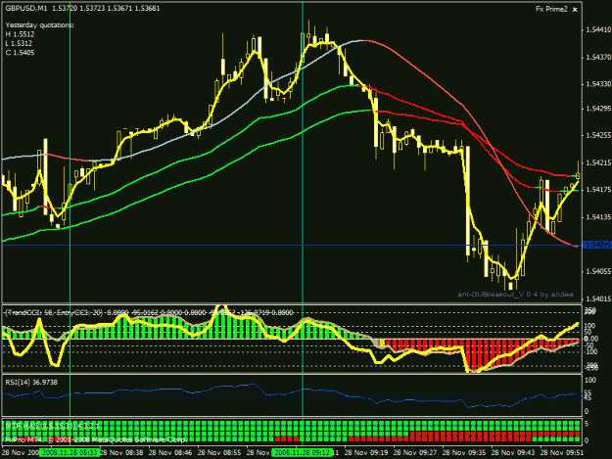This screenshot has height=459, width=612.
Task: Click the '28 Nov 09:19' time label
Action: point(366,453)
